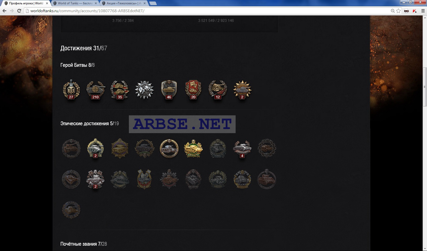
Task: Click the 'Достижения 31/67' heading
Action: point(84,48)
